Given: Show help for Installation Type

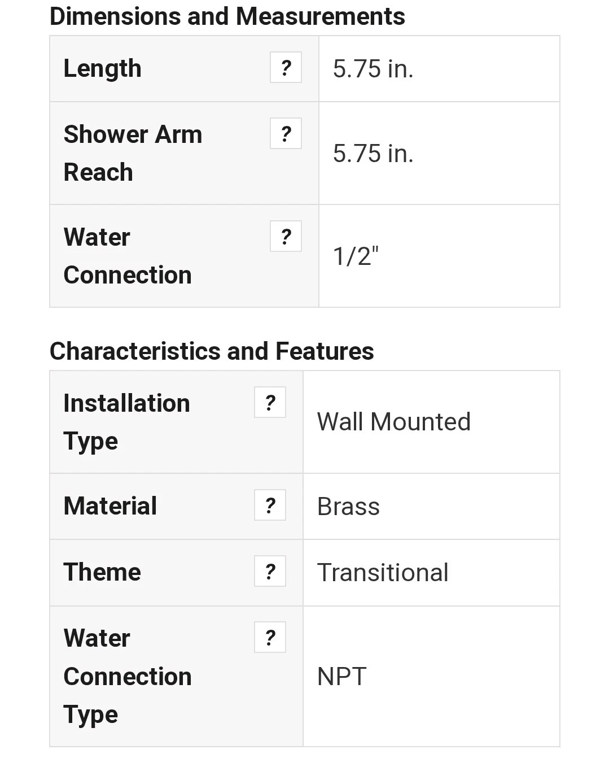Looking at the screenshot, I should (270, 403).
